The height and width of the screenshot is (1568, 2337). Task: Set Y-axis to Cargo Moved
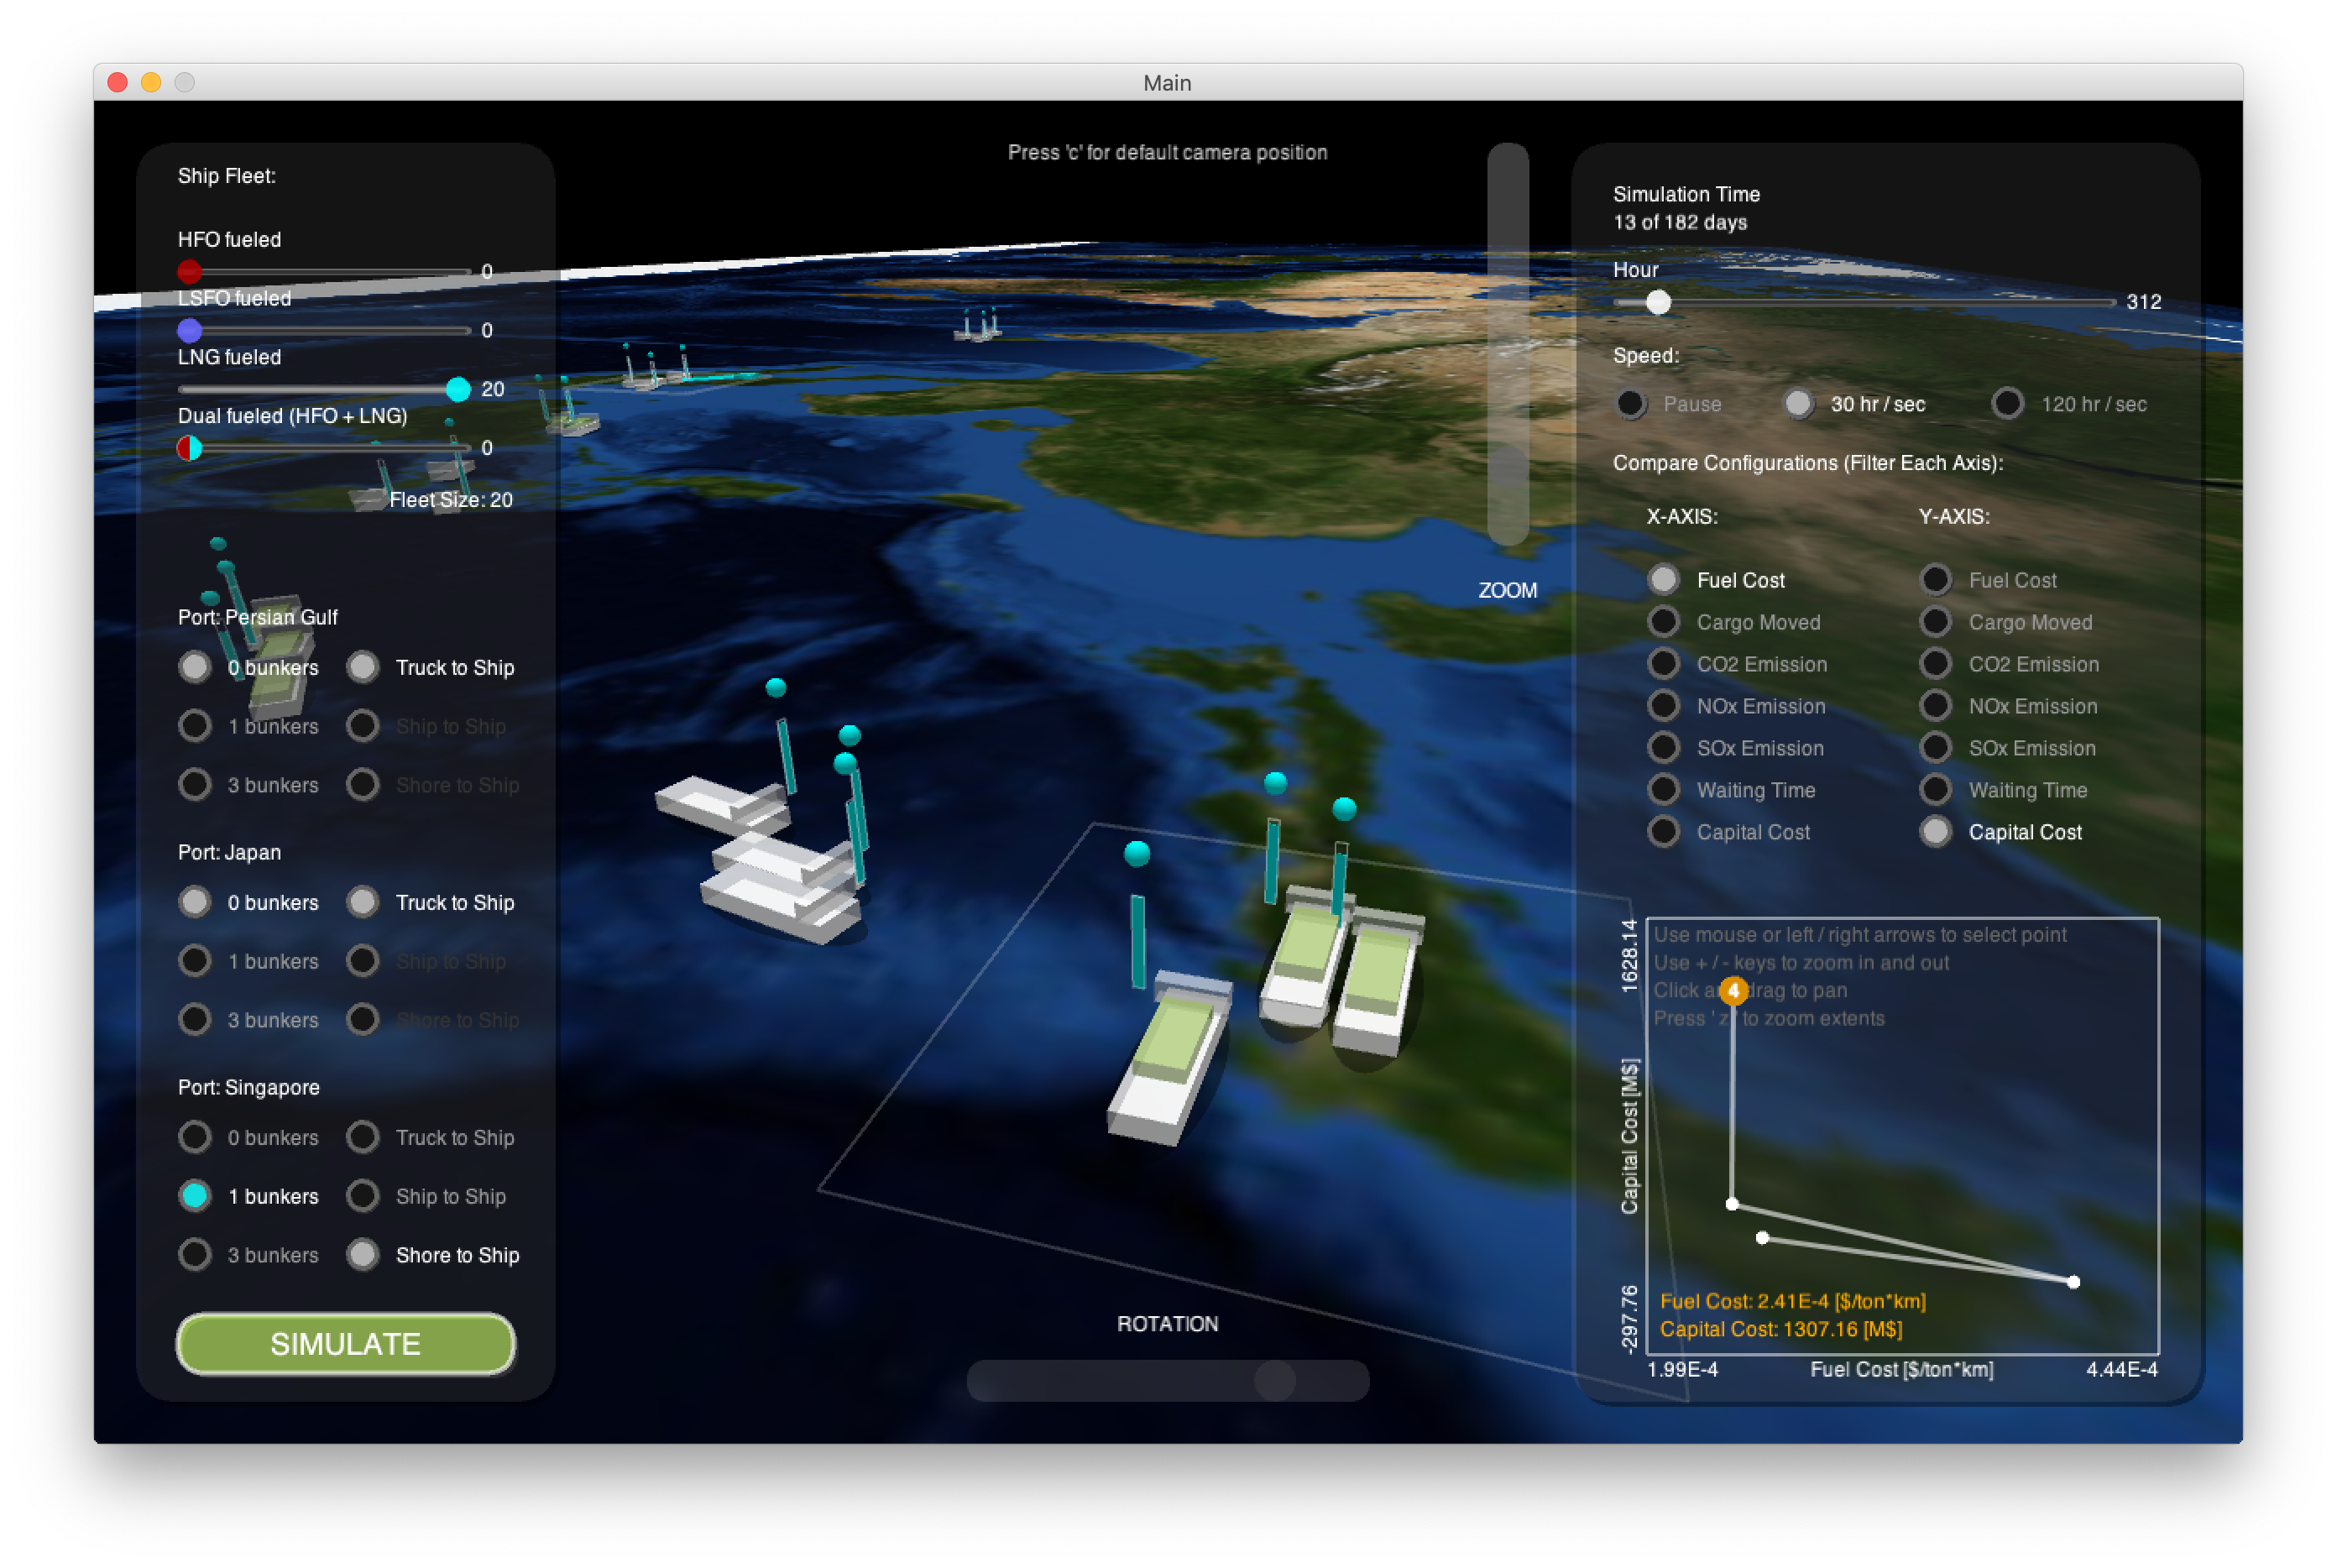pyautogui.click(x=1936, y=622)
